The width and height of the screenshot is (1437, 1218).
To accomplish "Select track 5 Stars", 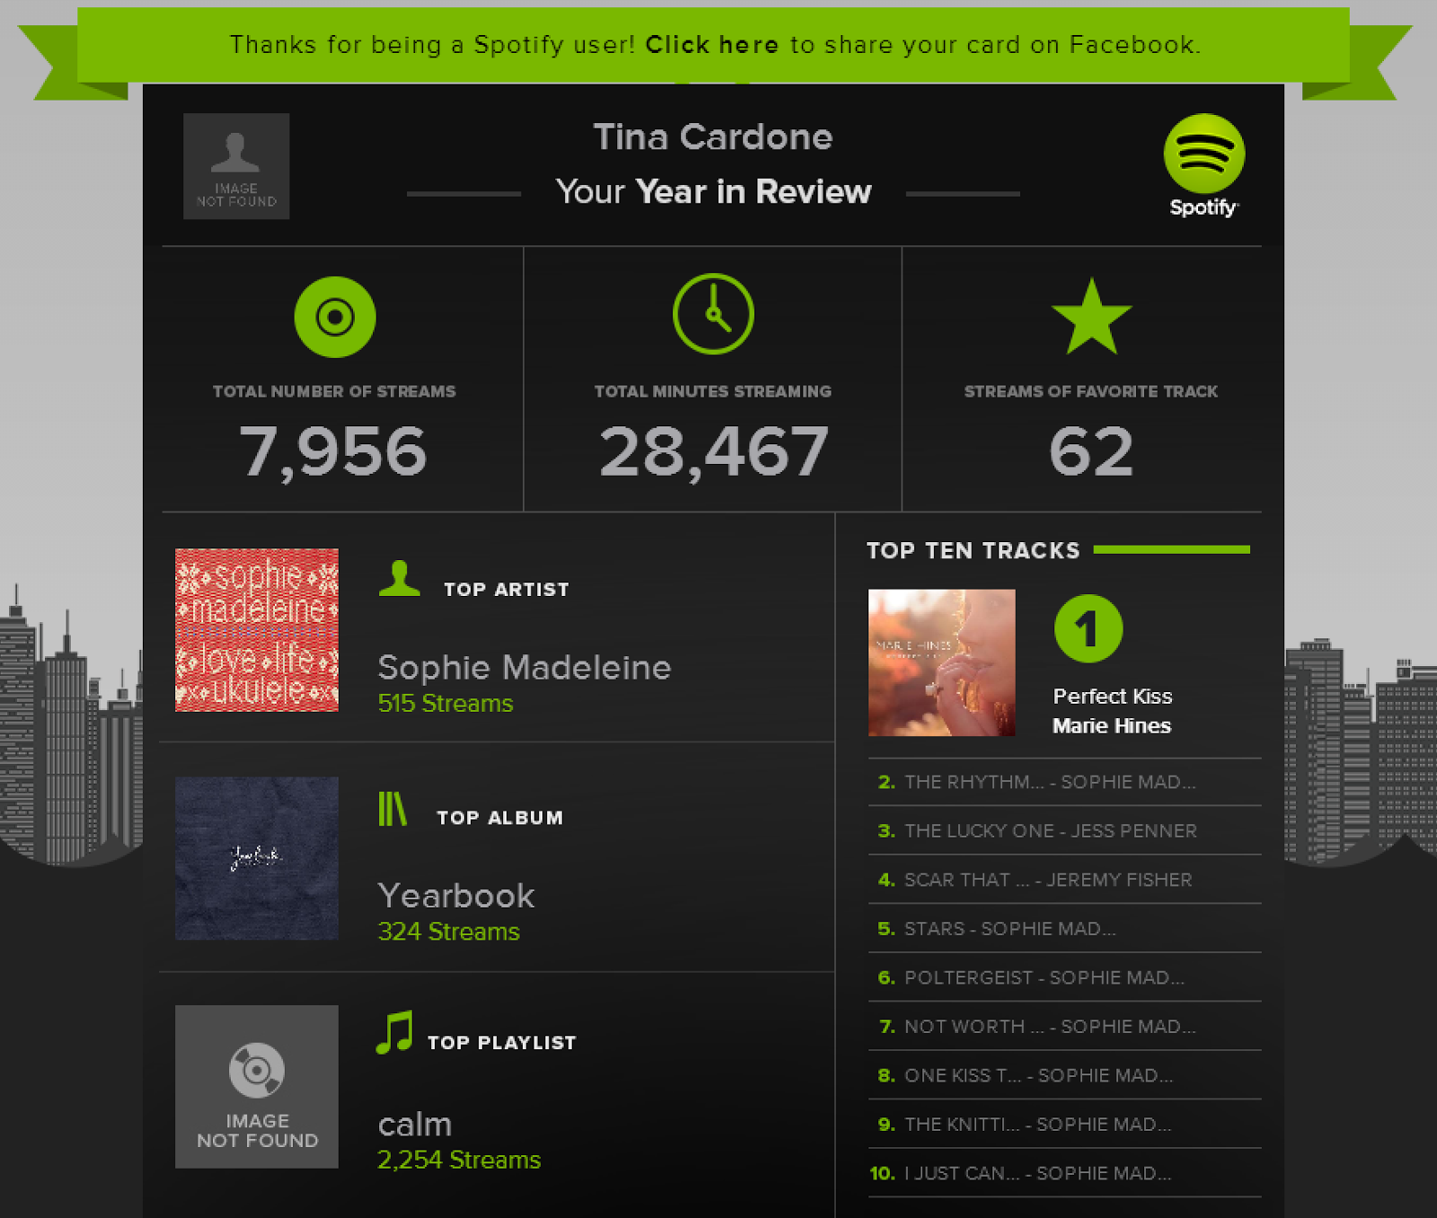I will pyautogui.click(x=1064, y=929).
